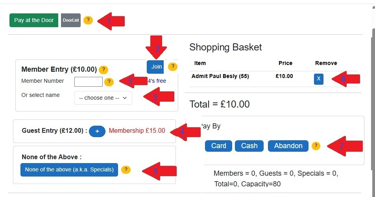The width and height of the screenshot is (375, 197).
Task: Click the Join membership button
Action: (156, 67)
